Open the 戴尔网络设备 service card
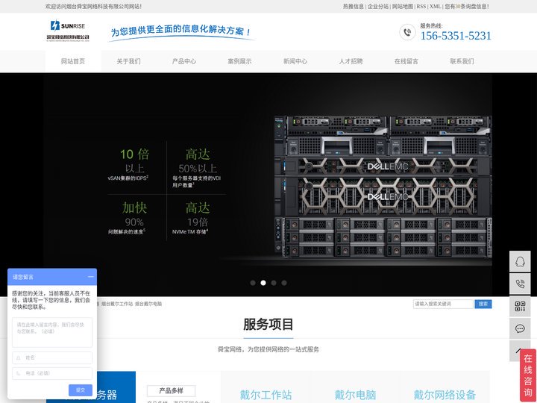The image size is (537, 403). (x=445, y=395)
